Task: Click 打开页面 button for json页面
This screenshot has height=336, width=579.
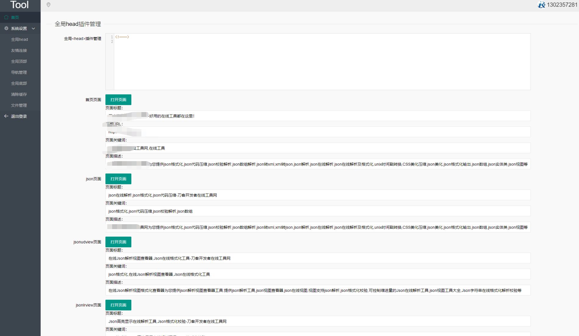Action: (x=118, y=179)
